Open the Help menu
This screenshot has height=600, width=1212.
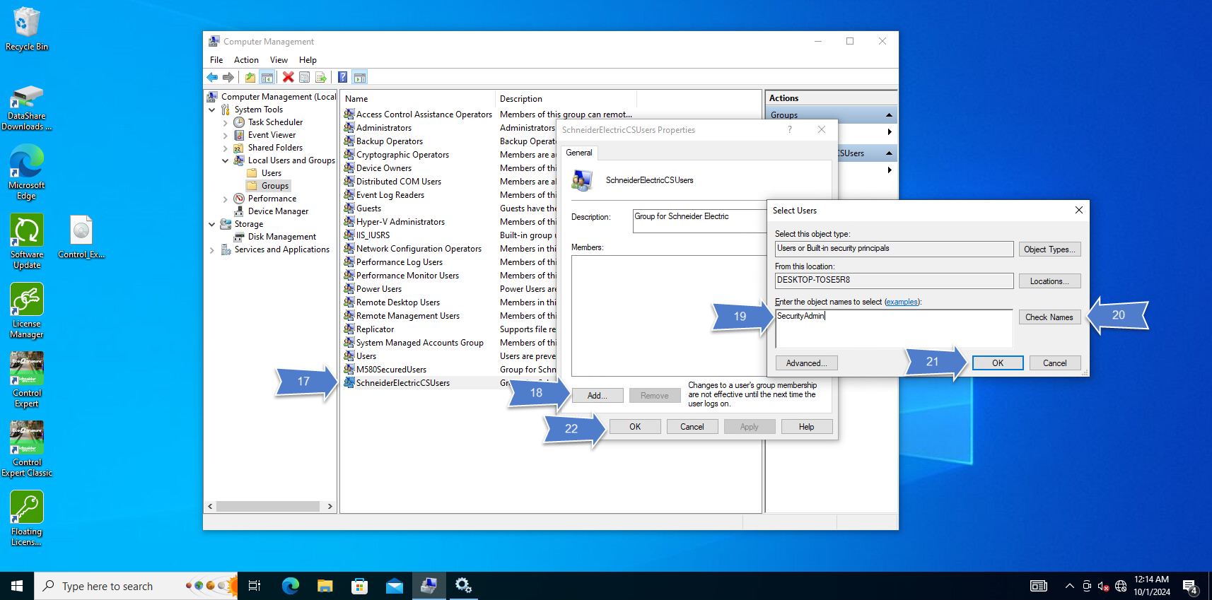308,60
